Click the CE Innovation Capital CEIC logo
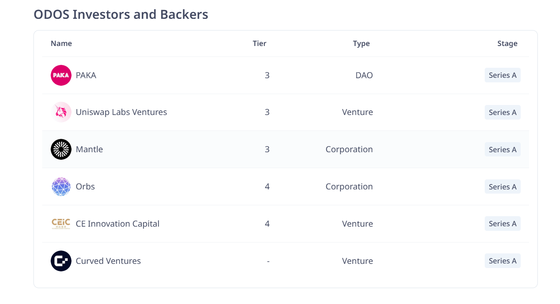Viewport: 560px width, 304px height. point(61,224)
